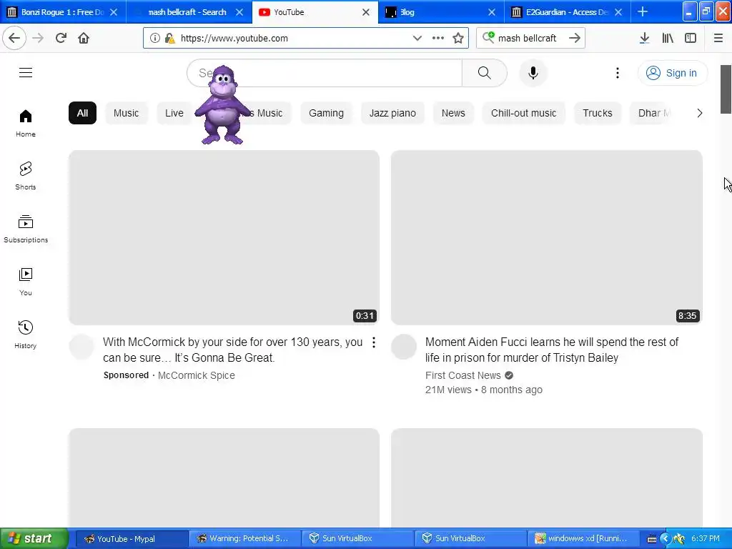Viewport: 732px width, 549px height.
Task: Open First Coast News channel link
Action: click(x=463, y=375)
